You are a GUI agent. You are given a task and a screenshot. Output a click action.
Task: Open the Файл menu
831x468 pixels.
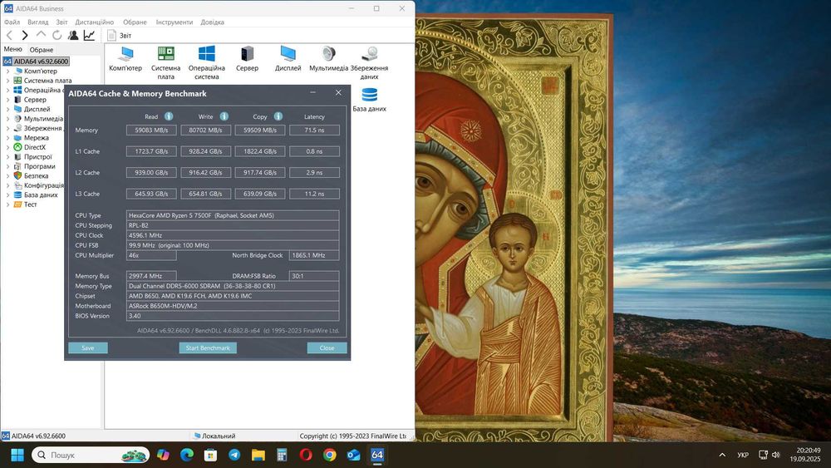click(x=12, y=22)
